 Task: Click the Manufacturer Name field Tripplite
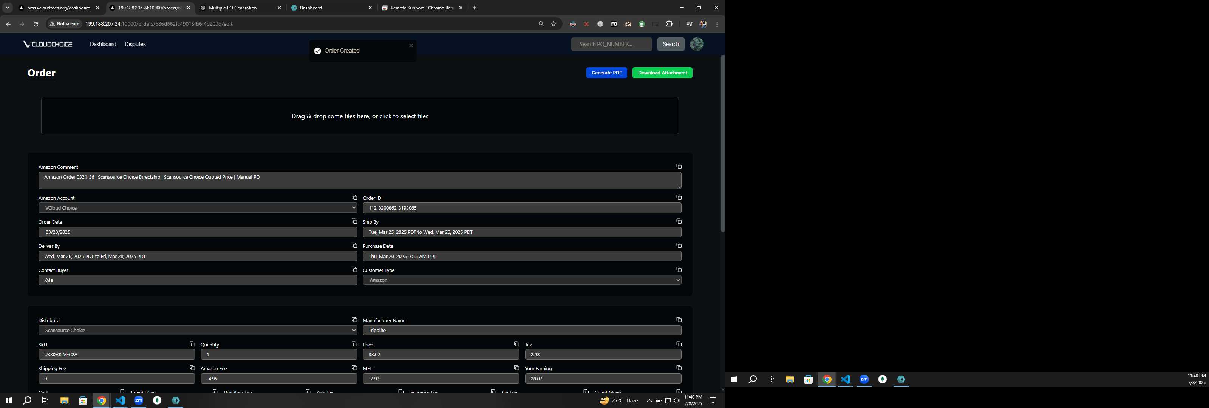click(x=522, y=331)
